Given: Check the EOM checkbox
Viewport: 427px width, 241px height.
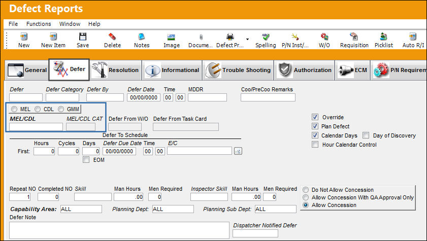Looking at the screenshot, I should (86, 160).
